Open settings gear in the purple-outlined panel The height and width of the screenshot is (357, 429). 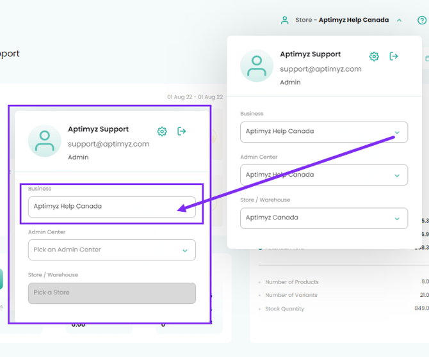point(162,131)
